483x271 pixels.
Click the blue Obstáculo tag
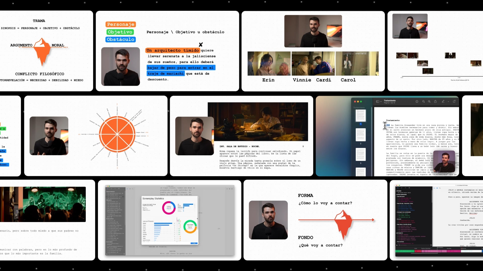click(120, 39)
